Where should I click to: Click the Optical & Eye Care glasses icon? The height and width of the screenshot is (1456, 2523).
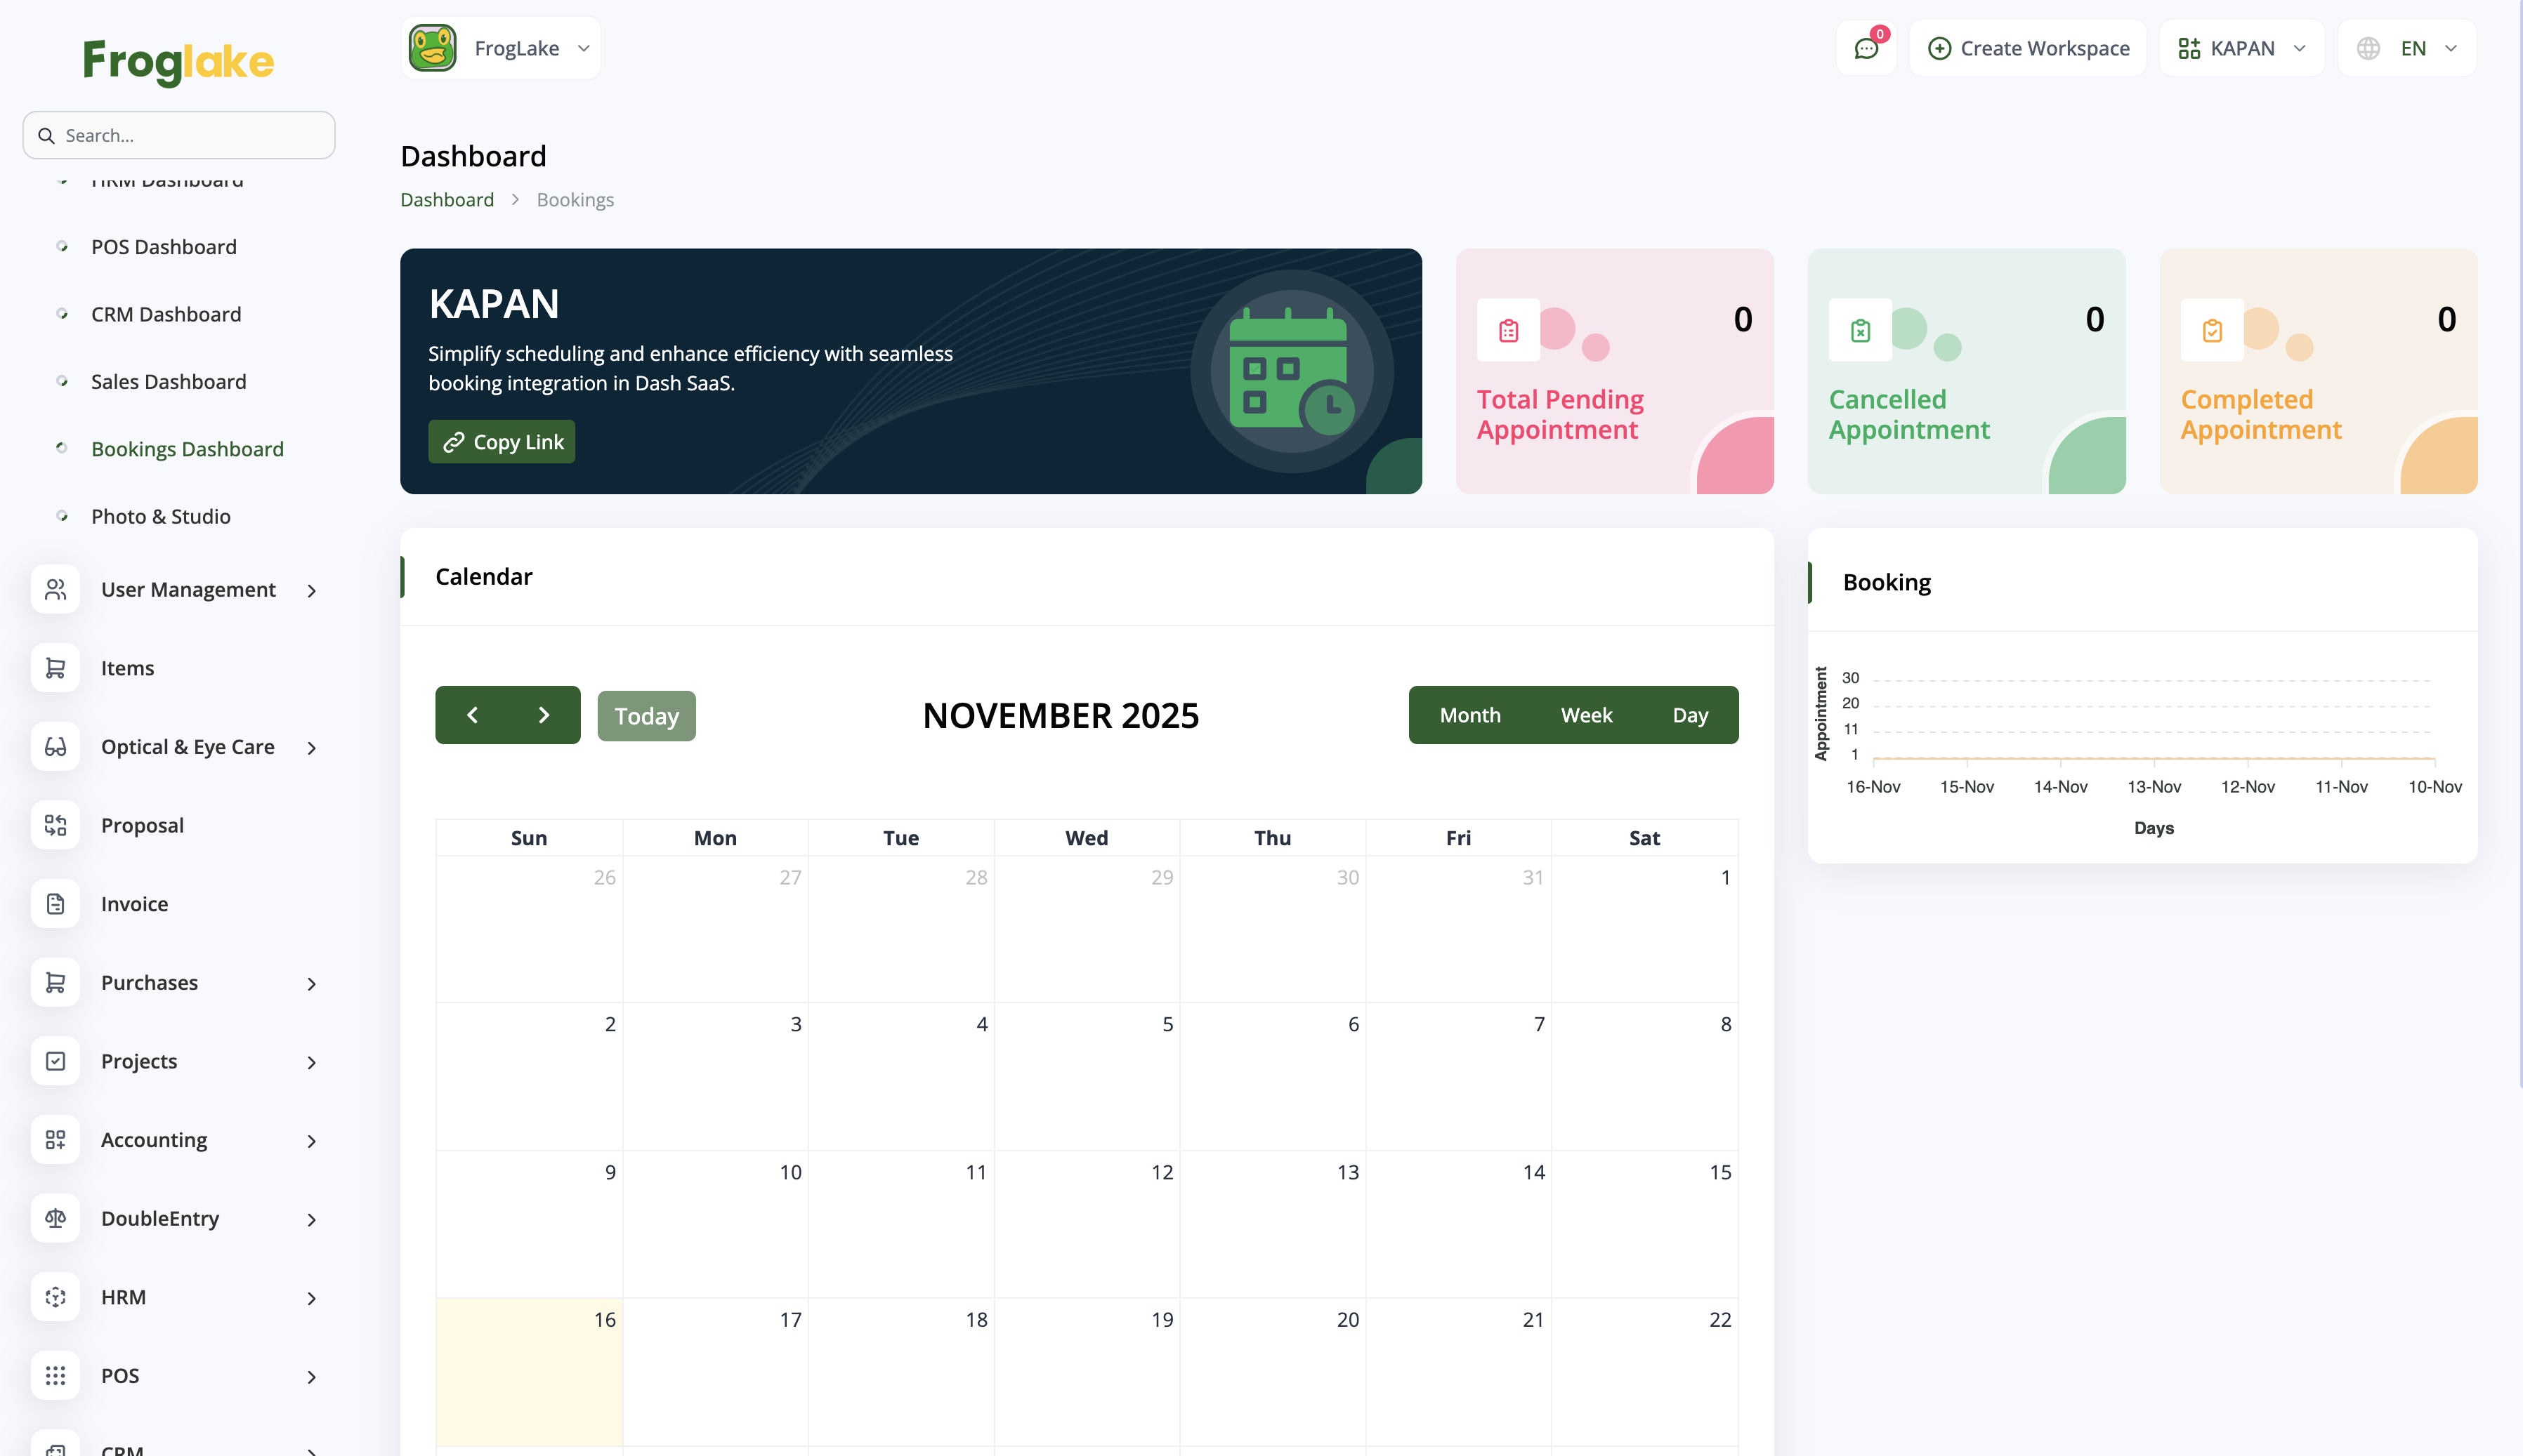click(x=55, y=747)
